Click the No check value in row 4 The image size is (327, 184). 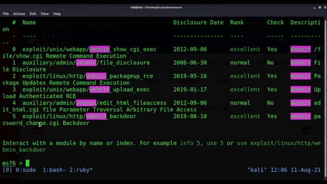tap(270, 103)
